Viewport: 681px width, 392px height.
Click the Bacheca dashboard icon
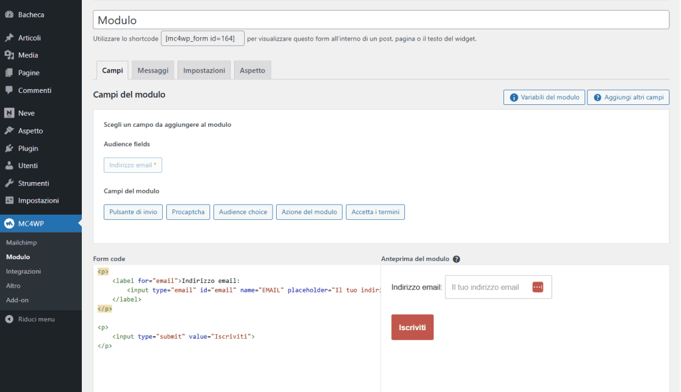[x=9, y=15]
